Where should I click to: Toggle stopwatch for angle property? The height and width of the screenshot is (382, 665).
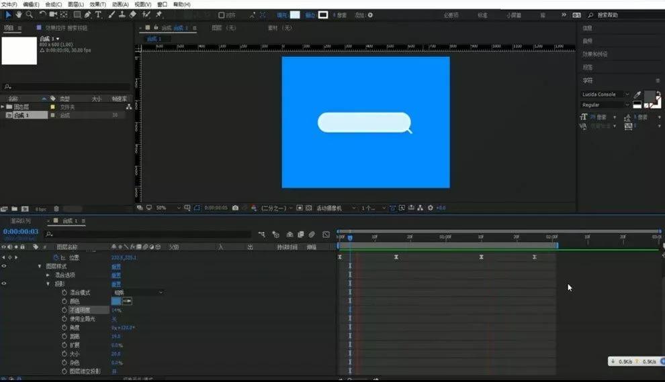(x=64, y=328)
